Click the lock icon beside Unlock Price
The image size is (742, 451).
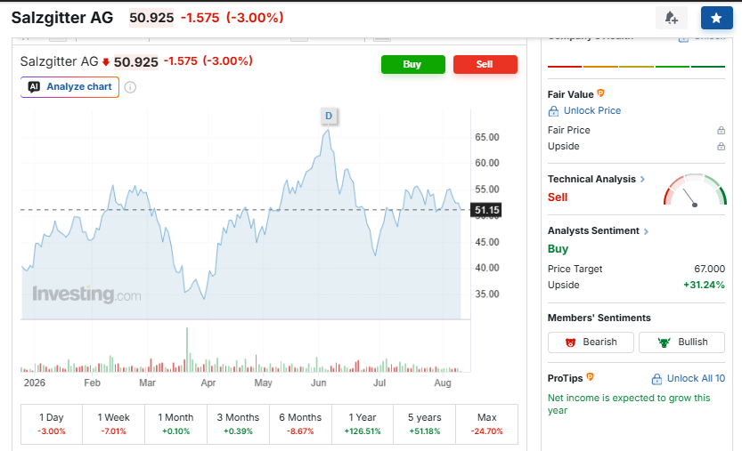point(553,111)
